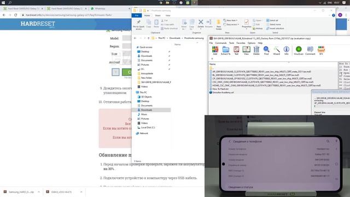Click Pin to Quick access in Explorer ribbon

pyautogui.click(x=138, y=25)
